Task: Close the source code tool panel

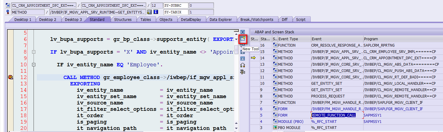Action: coord(242,32)
